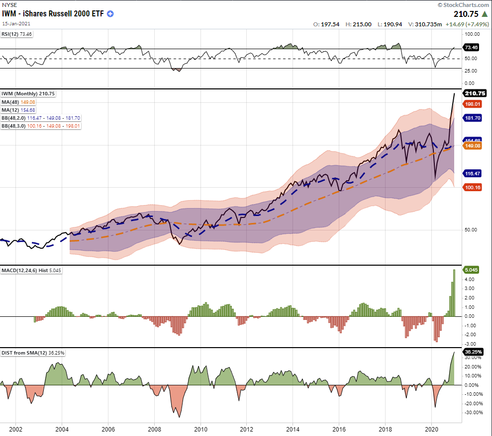Click the 2010 year label on time axis
The image size is (492, 436).
tap(200, 429)
